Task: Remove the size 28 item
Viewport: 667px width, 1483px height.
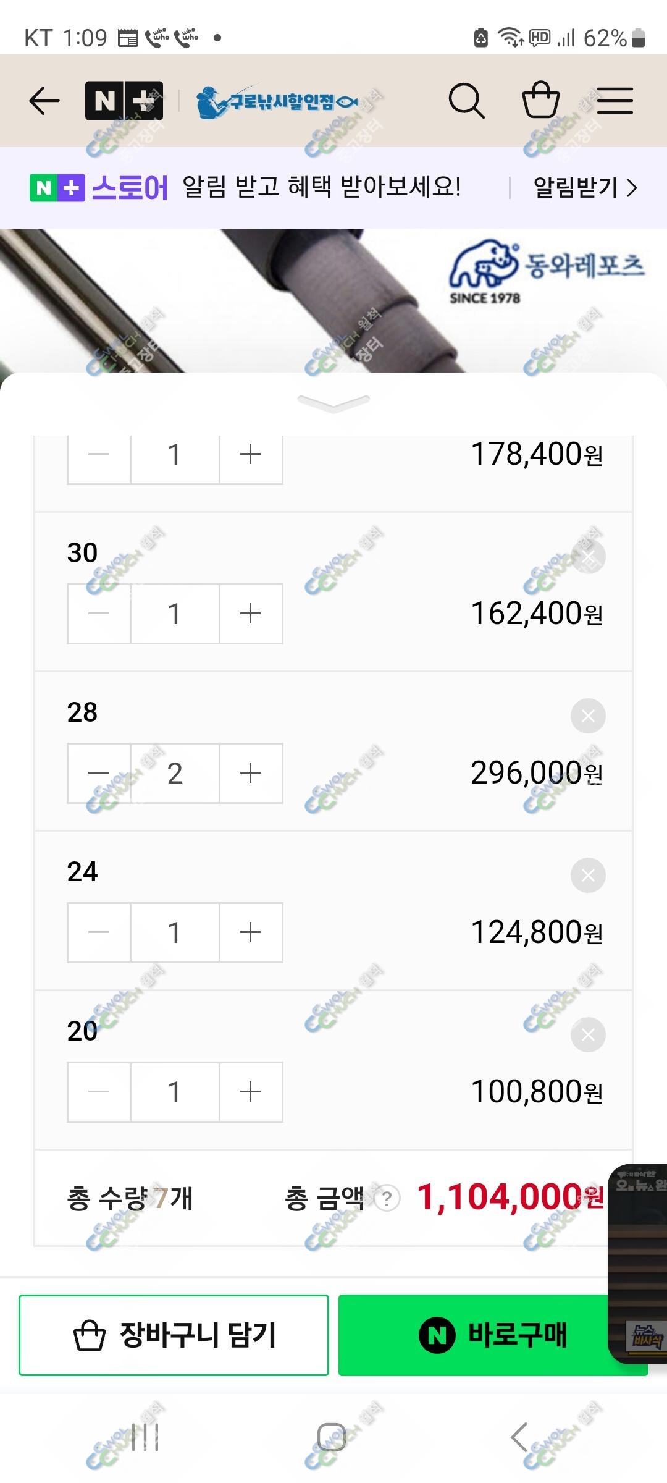Action: coord(588,716)
